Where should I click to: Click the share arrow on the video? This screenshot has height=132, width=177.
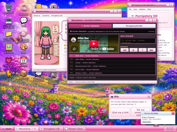(74, 49)
